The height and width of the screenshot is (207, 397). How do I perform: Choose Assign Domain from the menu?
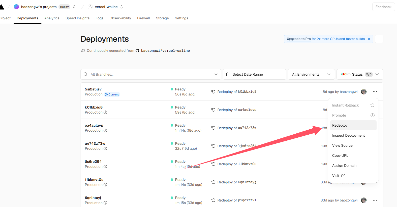353,166
